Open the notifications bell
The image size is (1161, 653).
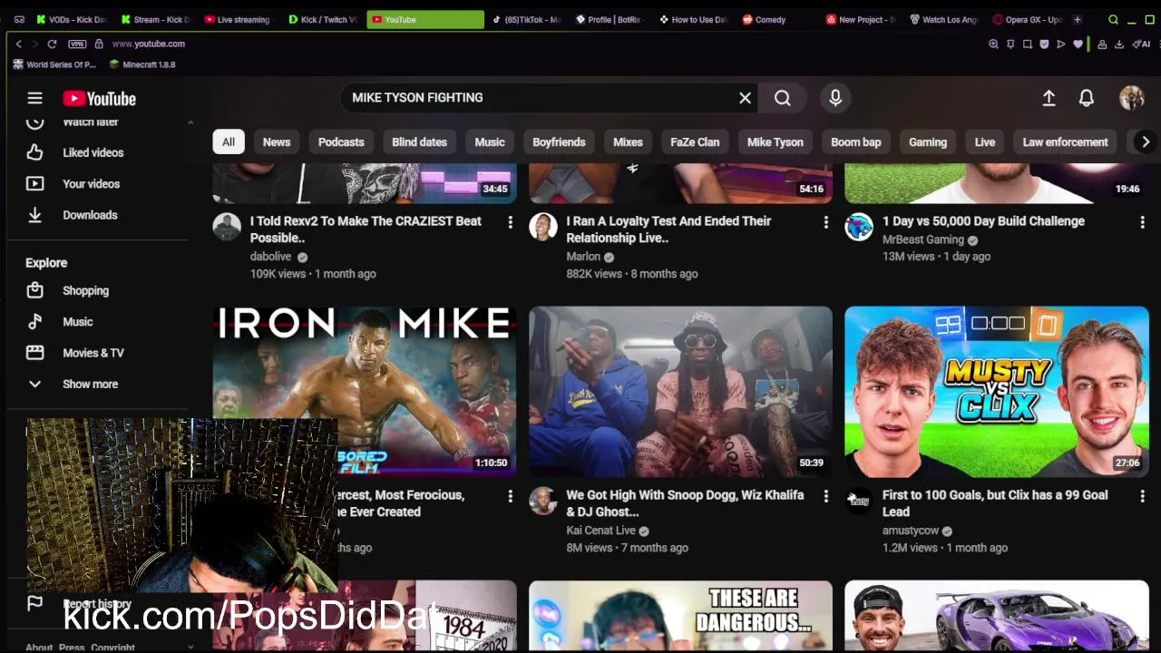point(1086,98)
